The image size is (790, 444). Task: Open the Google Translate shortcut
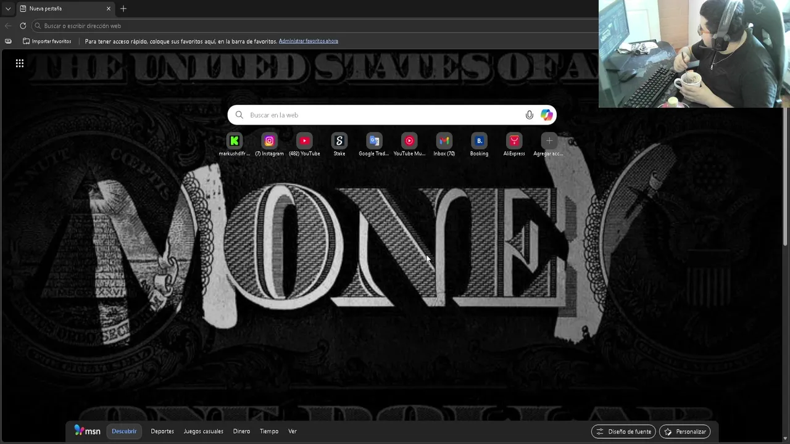point(374,146)
